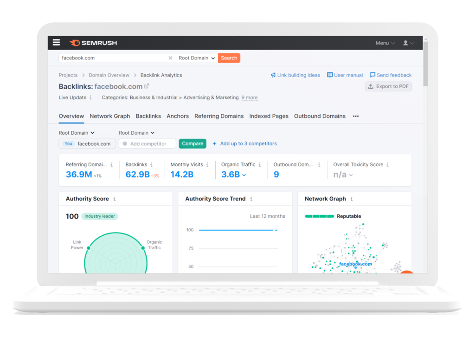Expand the Root Domain search scope dropdown
This screenshot has height=337, width=475.
(x=197, y=58)
